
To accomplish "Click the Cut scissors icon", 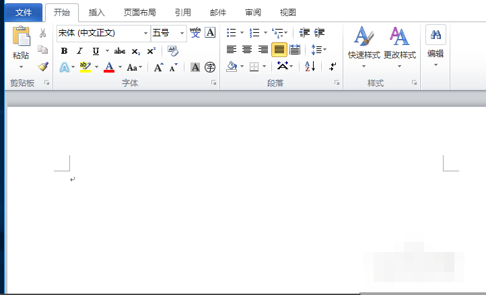I will click(x=43, y=33).
